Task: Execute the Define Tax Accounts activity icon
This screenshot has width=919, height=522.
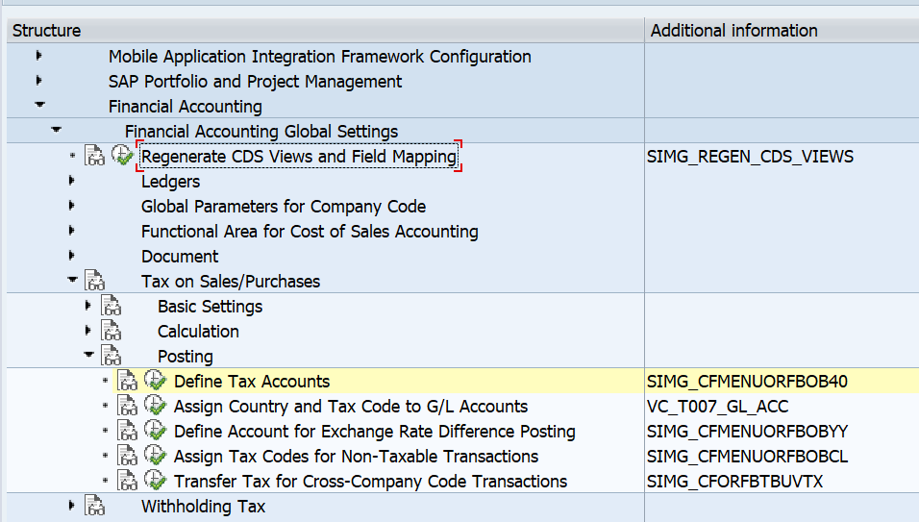Action: tap(156, 381)
